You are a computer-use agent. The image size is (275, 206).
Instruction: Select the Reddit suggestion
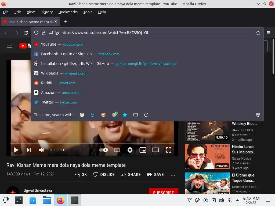[147, 83]
